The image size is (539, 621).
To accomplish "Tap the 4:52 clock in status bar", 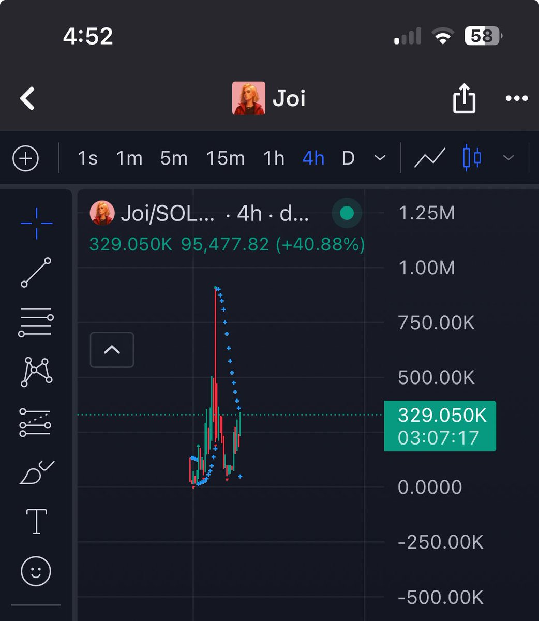I will [88, 36].
